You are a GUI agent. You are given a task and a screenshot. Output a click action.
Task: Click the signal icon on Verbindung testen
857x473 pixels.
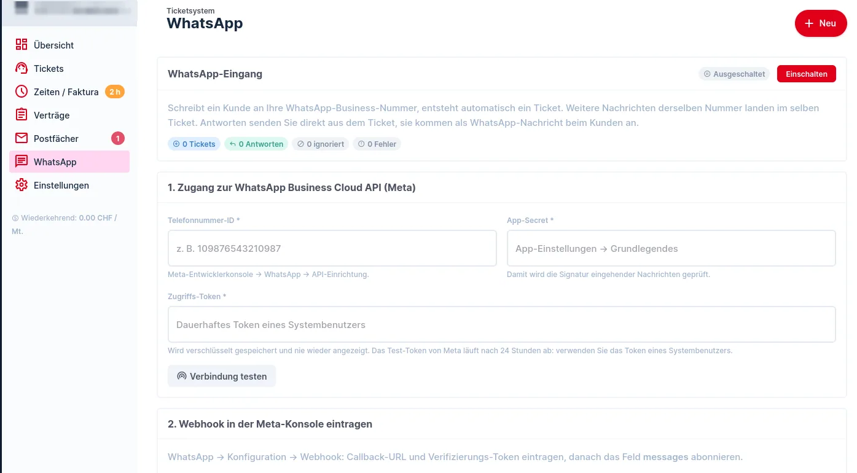pyautogui.click(x=182, y=376)
